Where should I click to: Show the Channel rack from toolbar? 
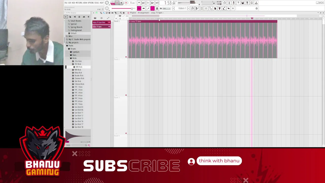click(x=202, y=8)
